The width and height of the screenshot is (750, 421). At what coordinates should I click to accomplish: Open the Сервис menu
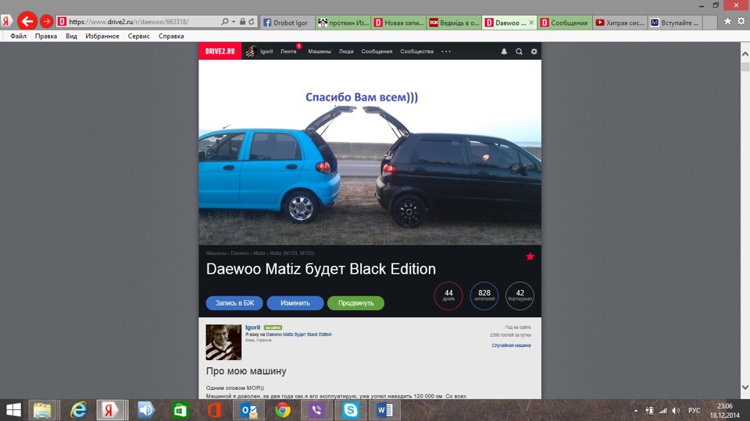pos(139,36)
